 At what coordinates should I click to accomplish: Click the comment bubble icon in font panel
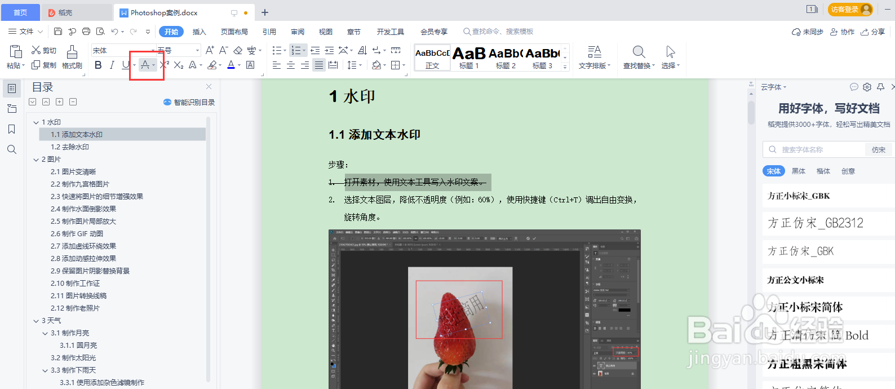pos(854,87)
